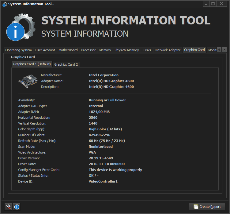Click the Vertical Resolution: label

(32, 123)
